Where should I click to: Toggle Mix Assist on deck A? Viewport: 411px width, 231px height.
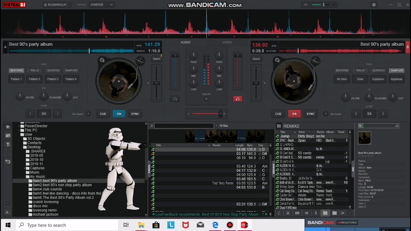click(x=88, y=114)
